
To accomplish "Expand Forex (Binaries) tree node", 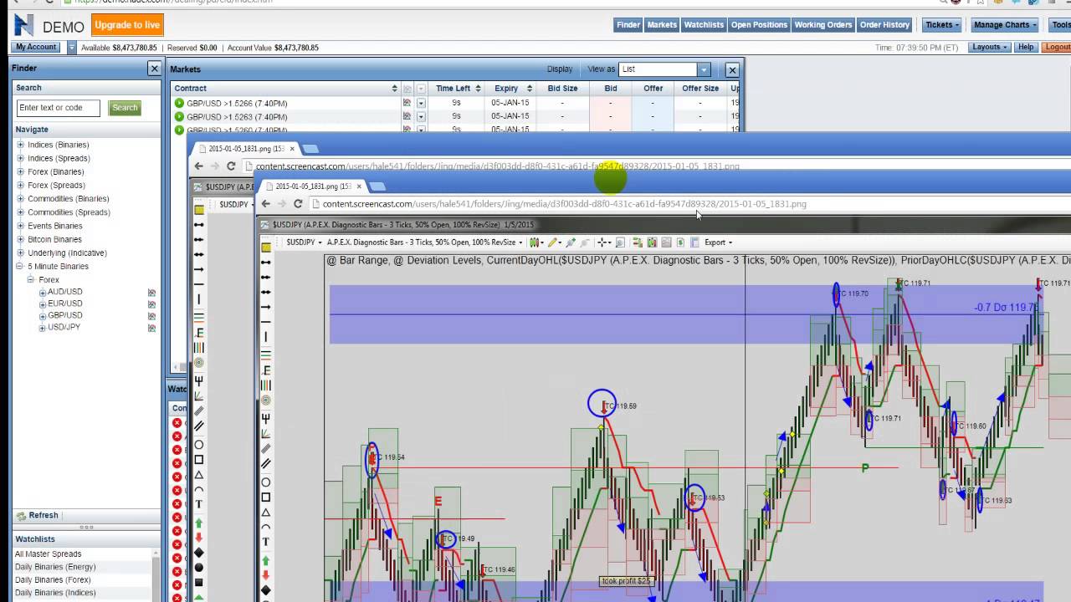I will pyautogui.click(x=20, y=171).
